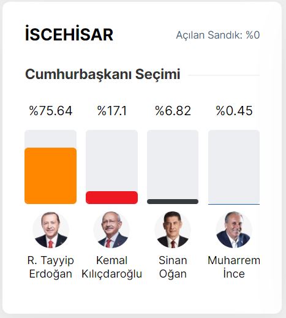
Task: Click the R. Tayyip Erdoğan name label
Action: (x=51, y=267)
